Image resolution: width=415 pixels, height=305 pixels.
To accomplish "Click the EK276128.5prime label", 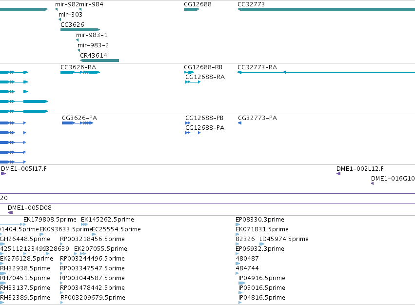I will point(26,259).
